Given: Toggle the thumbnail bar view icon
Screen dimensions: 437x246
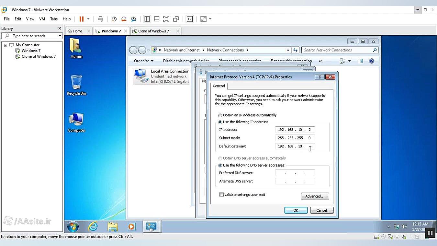Looking at the screenshot, I should point(157,19).
